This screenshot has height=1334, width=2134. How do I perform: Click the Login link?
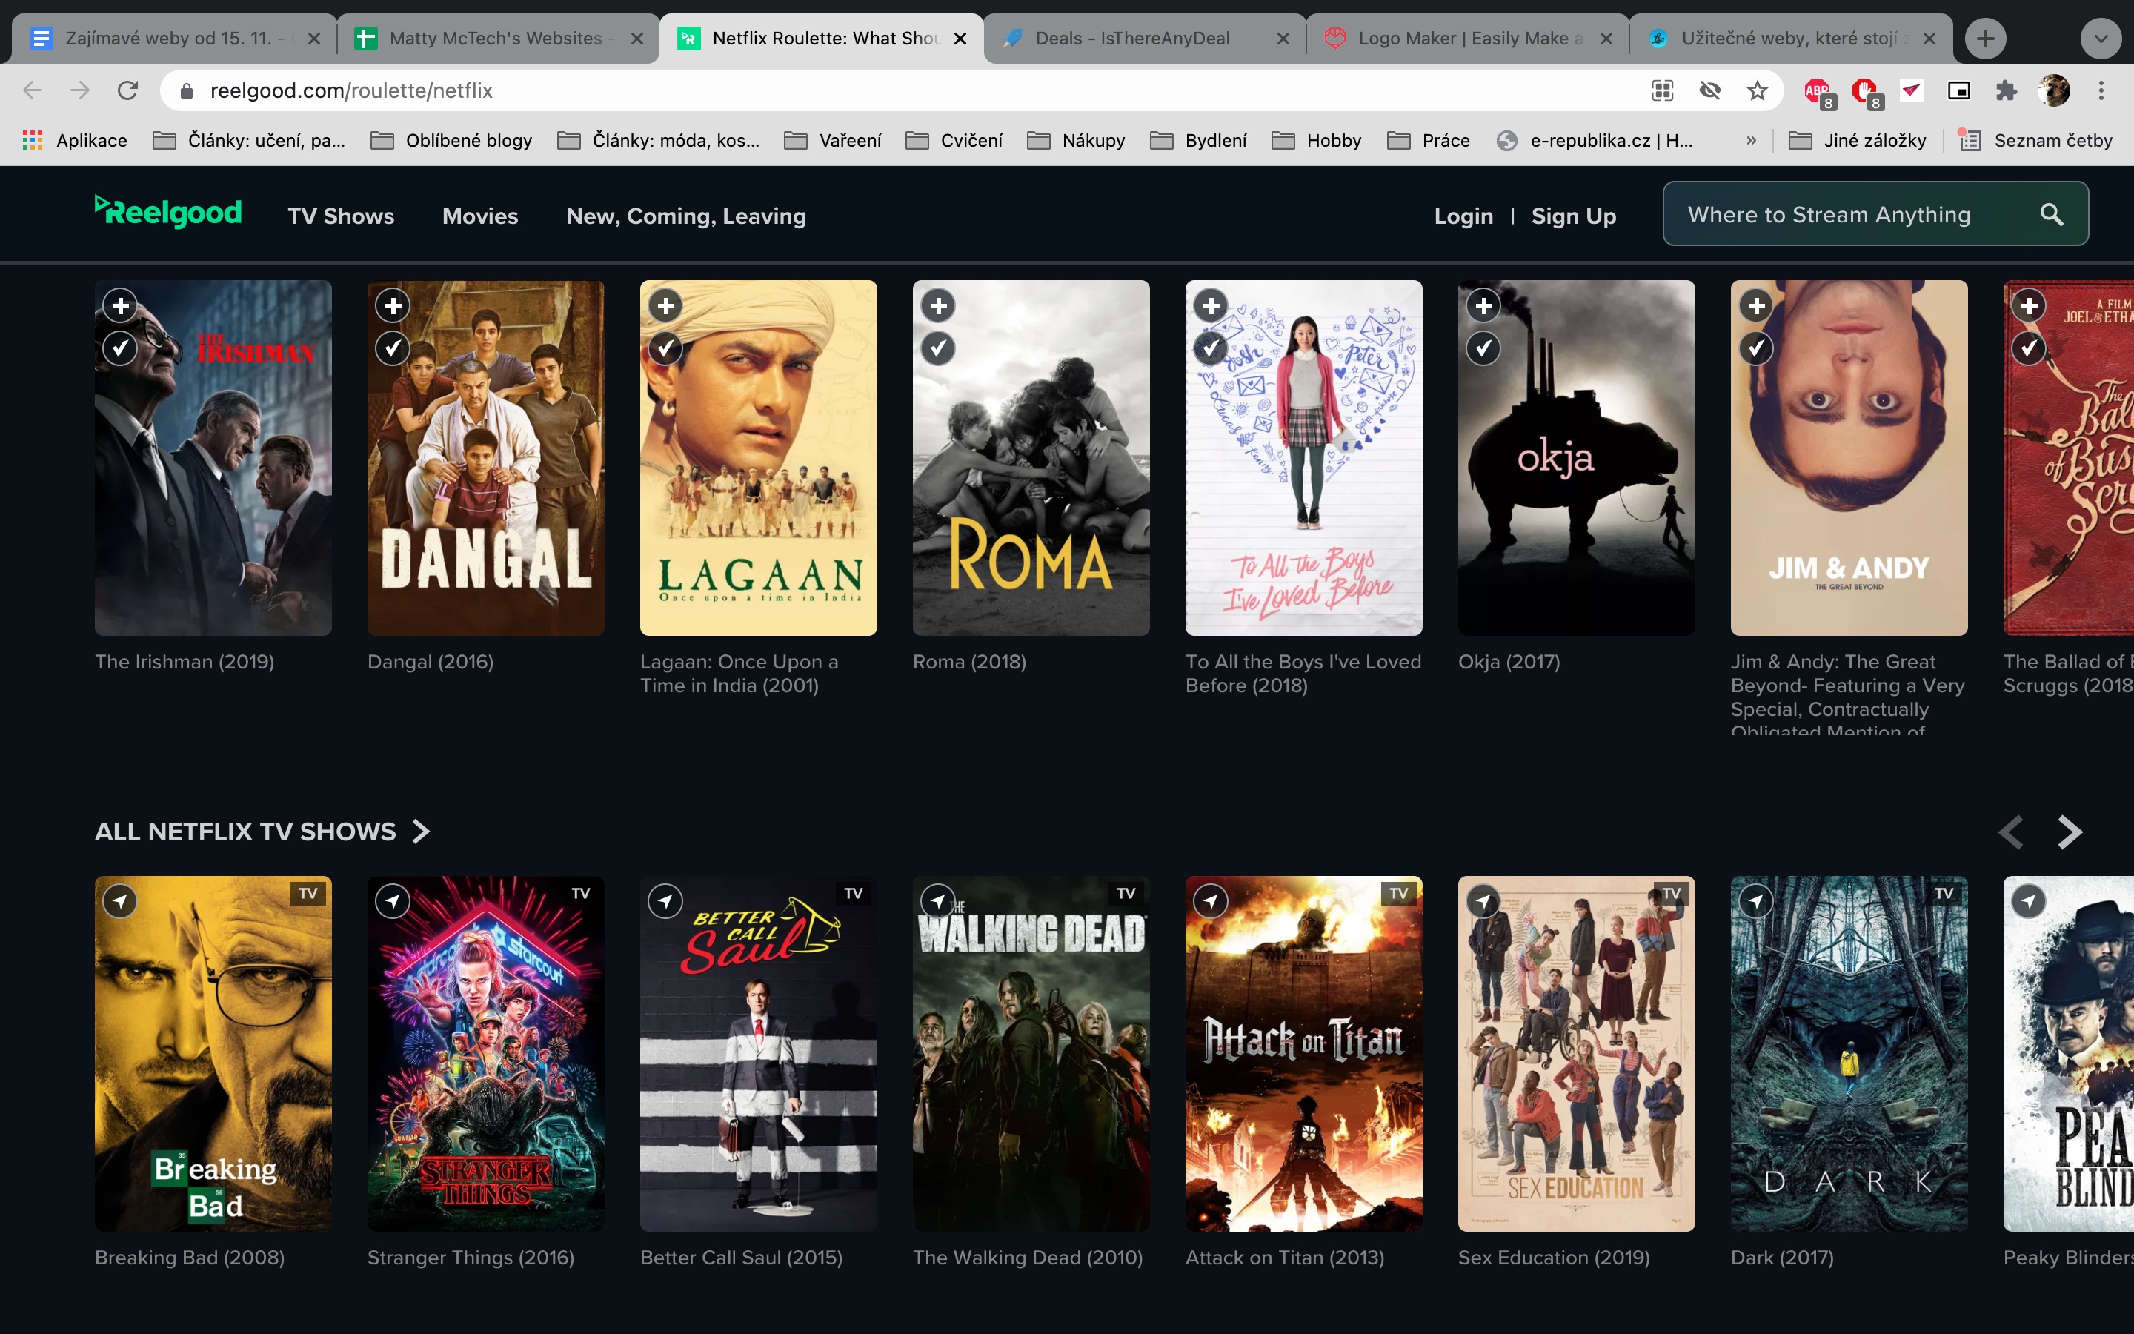[x=1463, y=216]
